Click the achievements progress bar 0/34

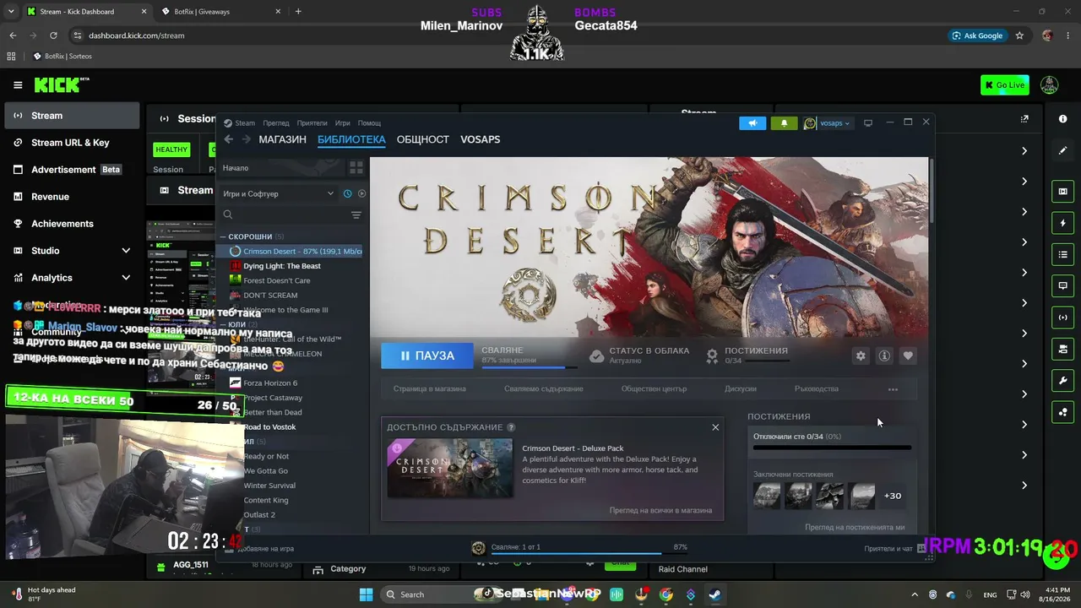click(x=832, y=447)
